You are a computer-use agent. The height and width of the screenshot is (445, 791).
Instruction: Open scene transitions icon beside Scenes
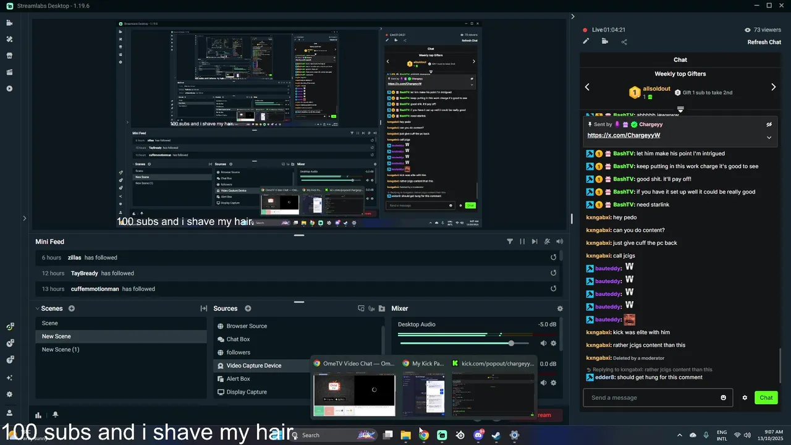click(x=203, y=308)
